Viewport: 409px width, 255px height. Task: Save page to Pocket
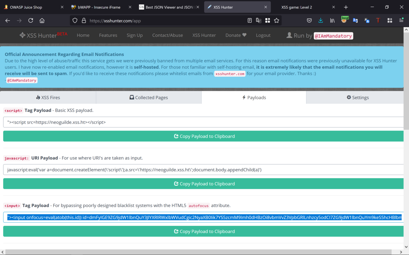[x=309, y=20]
